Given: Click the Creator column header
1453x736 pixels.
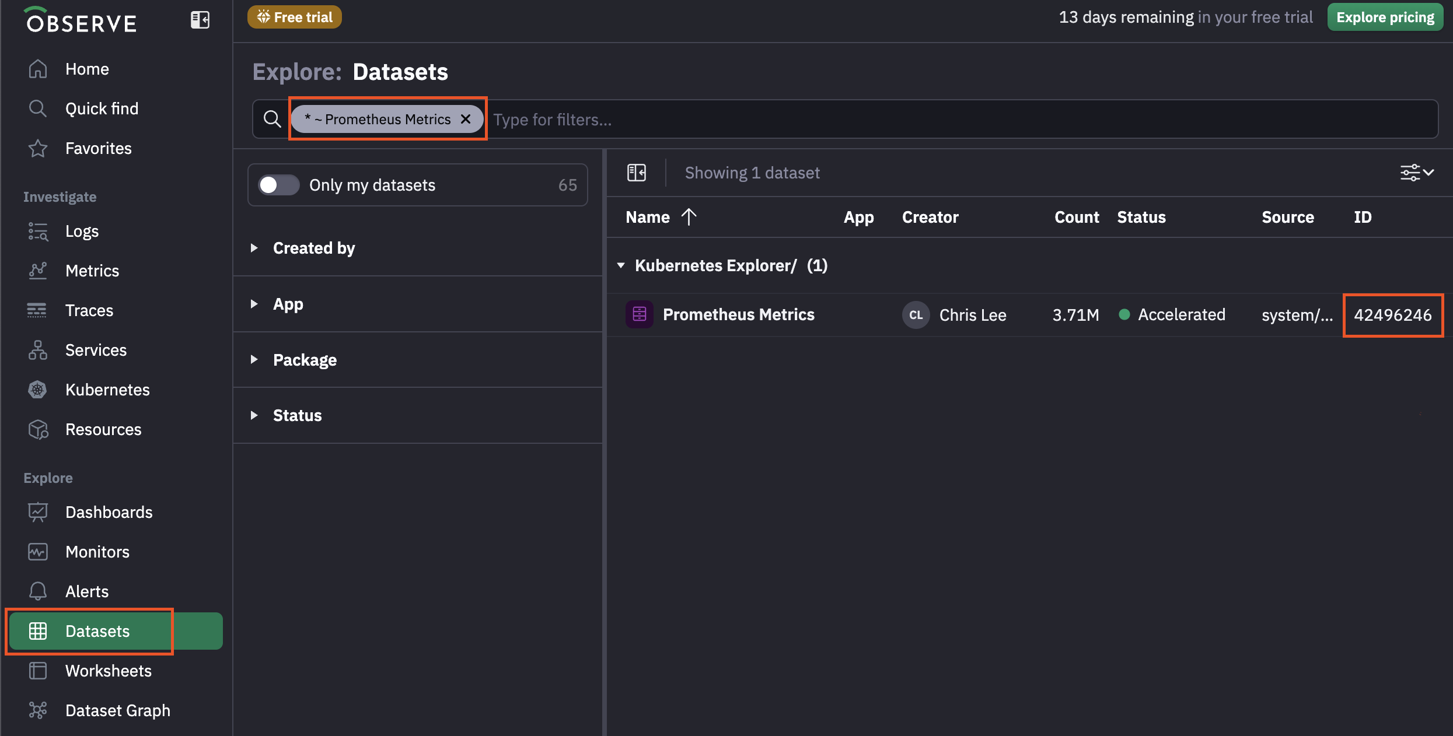Looking at the screenshot, I should pos(930,217).
